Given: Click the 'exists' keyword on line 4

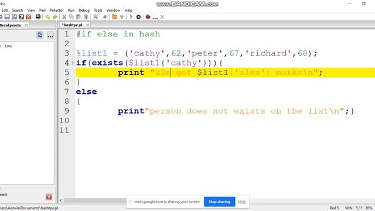Looking at the screenshot, I should point(107,63).
